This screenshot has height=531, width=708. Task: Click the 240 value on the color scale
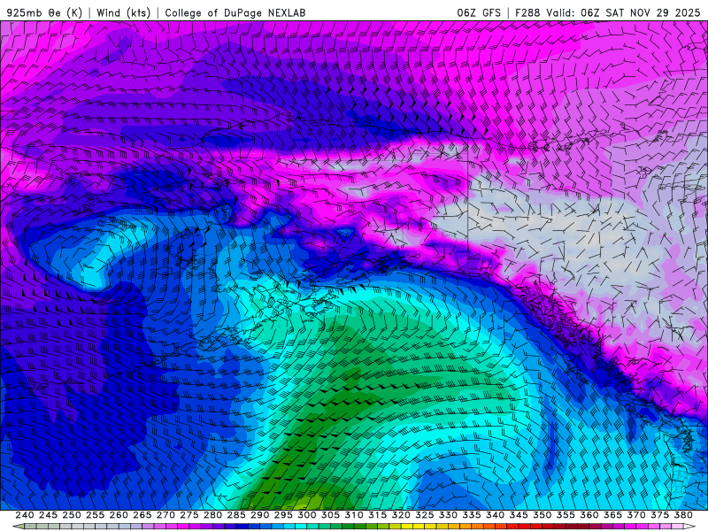[25, 515]
